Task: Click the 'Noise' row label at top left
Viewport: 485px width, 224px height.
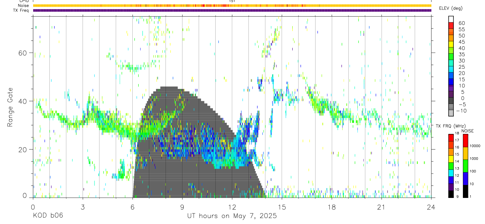Action: point(23,6)
